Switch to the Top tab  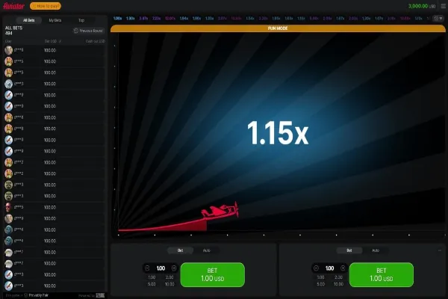tap(81, 20)
